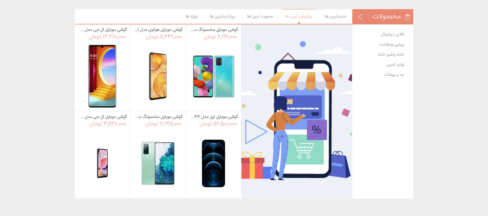488x216 pixels.
Task: Open the LG phone image priced ۱۳,۴۷۰,۰۰۰
Action: (102, 76)
